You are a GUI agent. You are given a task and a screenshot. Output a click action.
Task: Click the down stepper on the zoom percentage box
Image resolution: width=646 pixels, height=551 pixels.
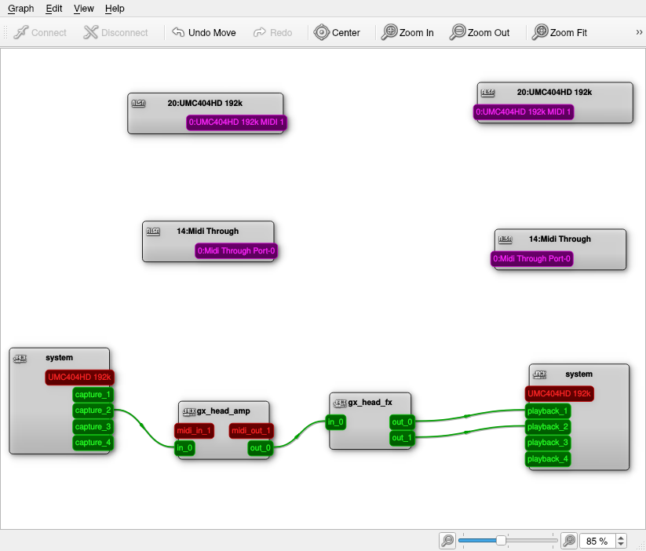point(621,545)
